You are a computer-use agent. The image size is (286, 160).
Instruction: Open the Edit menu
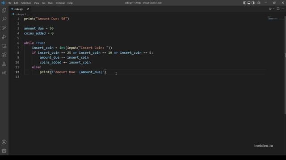pyautogui.click(x=16, y=3)
